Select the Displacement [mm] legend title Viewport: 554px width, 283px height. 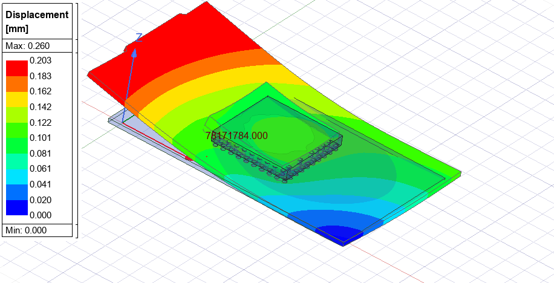point(37,22)
